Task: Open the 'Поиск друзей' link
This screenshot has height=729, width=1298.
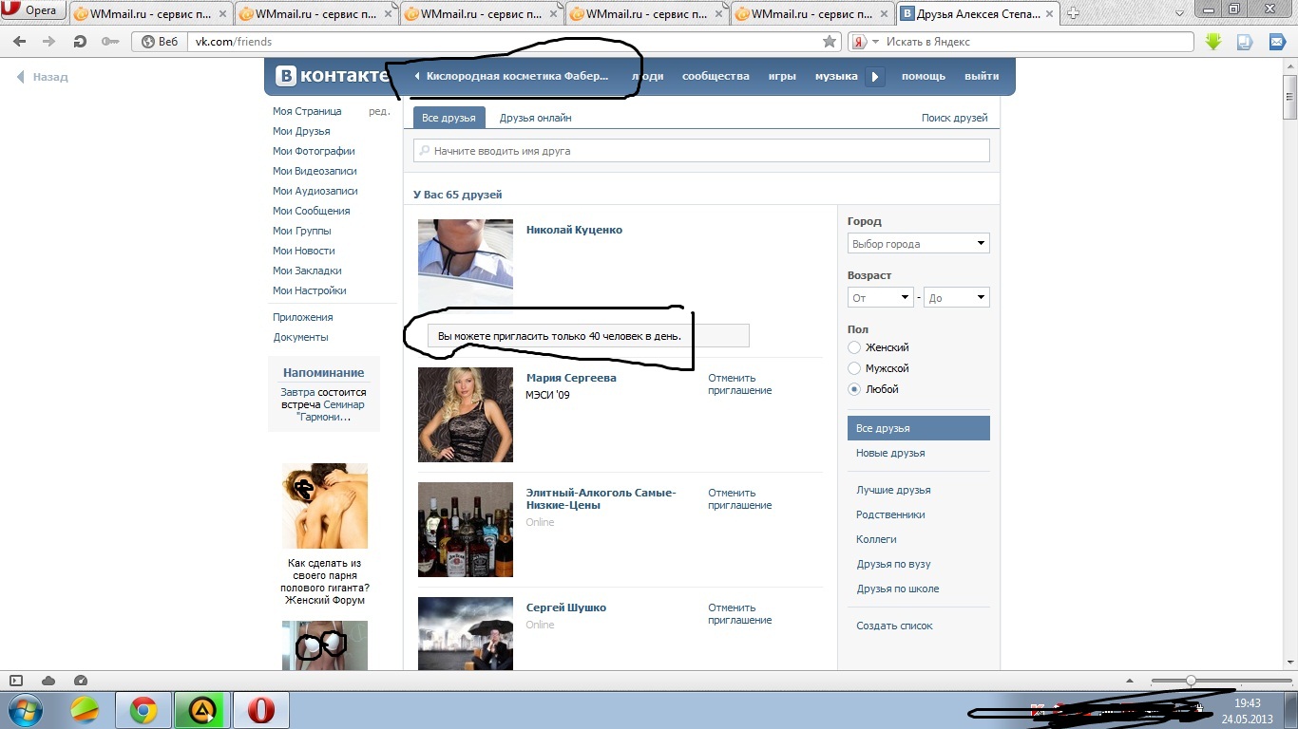Action: (955, 119)
